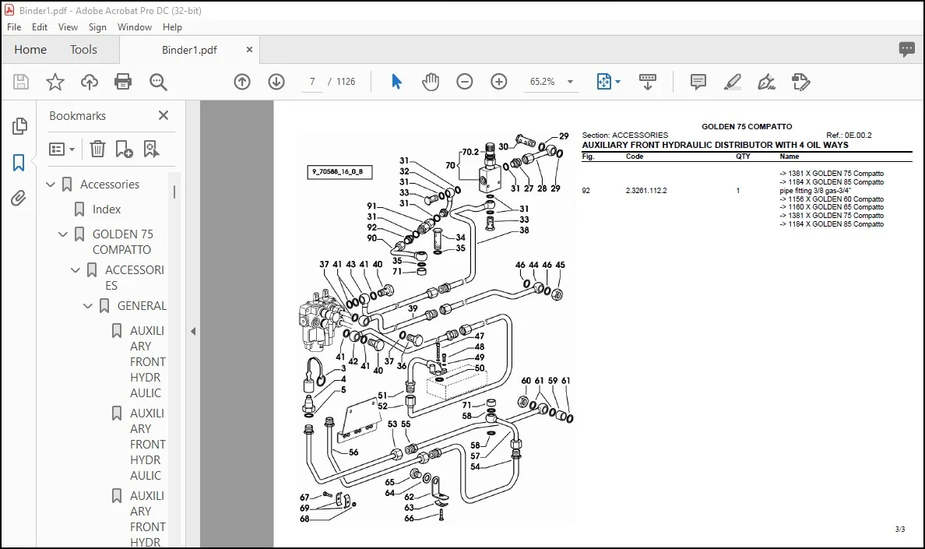Open third AUXILIARY FRONT HYDRAULIC bookmark
The width and height of the screenshot is (925, 549).
(147, 519)
